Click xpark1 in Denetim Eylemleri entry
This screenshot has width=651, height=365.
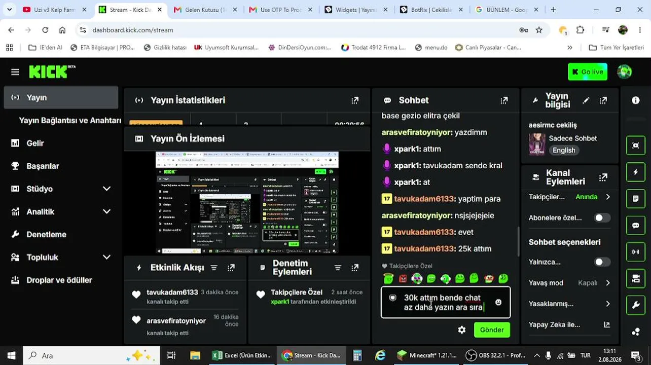(x=280, y=302)
